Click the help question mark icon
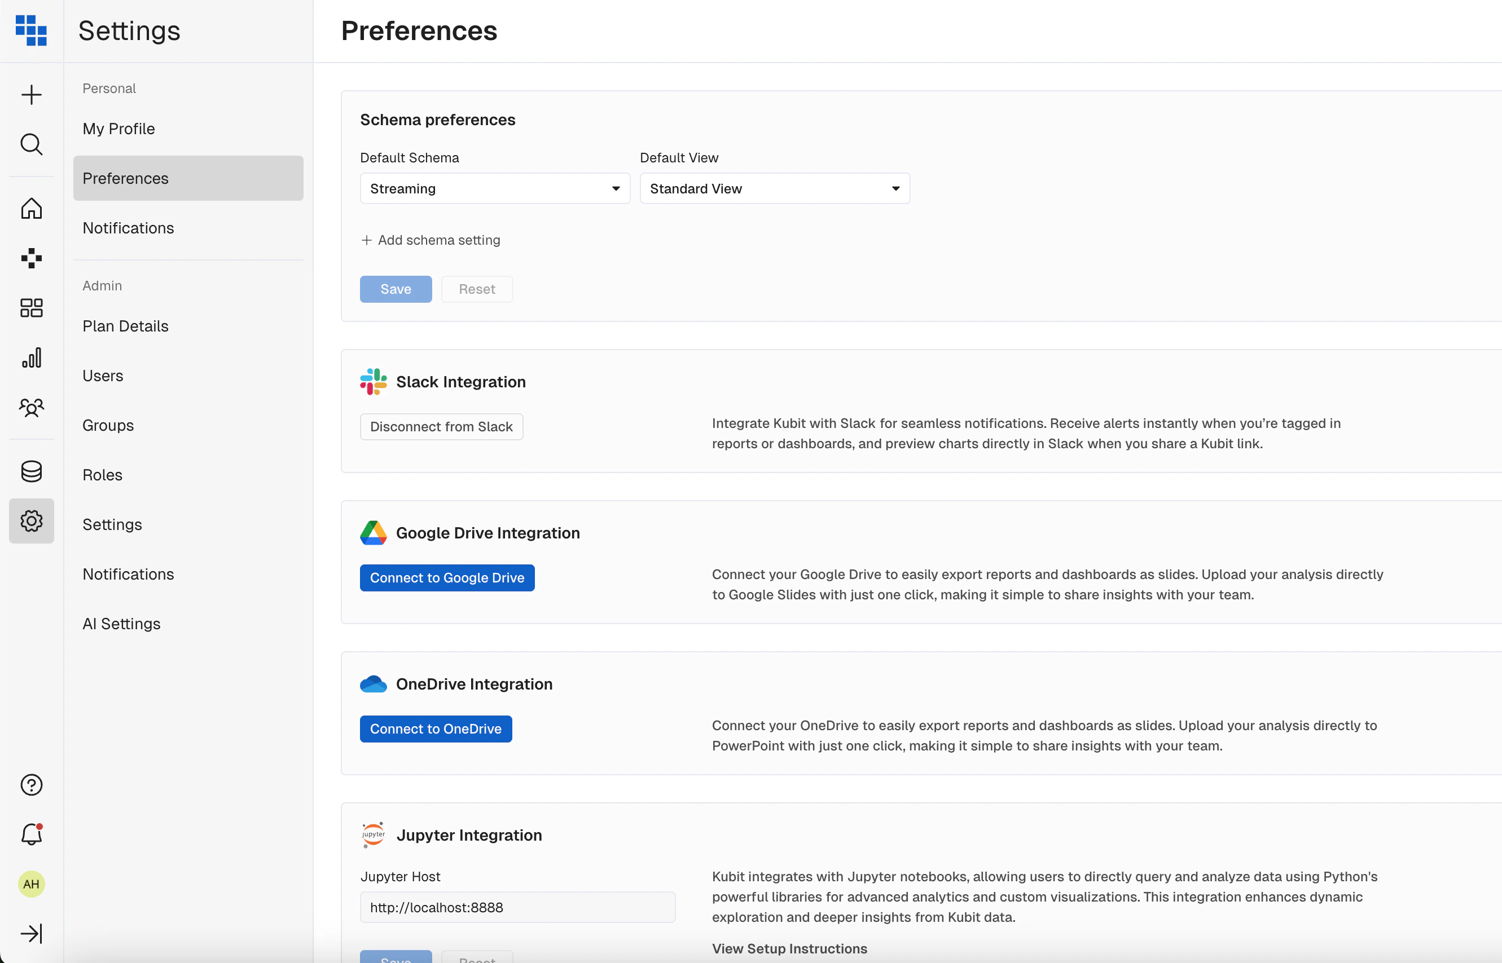 coord(31,785)
